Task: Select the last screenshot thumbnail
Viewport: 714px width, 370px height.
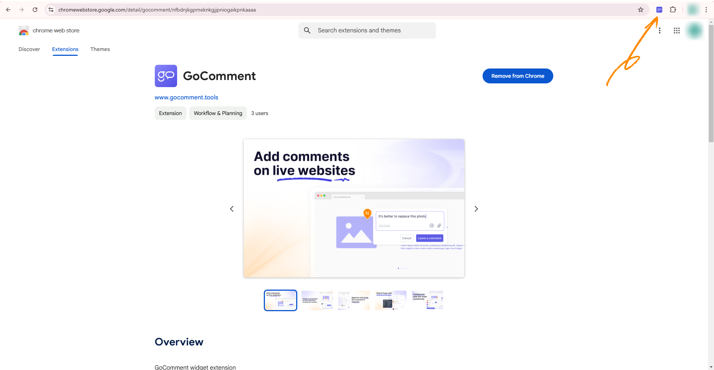Action: point(427,300)
